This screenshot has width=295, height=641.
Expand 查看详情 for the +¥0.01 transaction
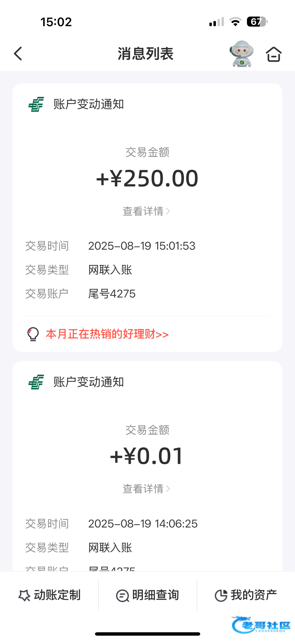(146, 489)
